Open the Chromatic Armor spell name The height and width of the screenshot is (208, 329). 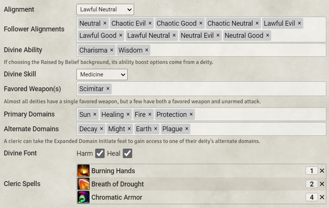(x=117, y=197)
